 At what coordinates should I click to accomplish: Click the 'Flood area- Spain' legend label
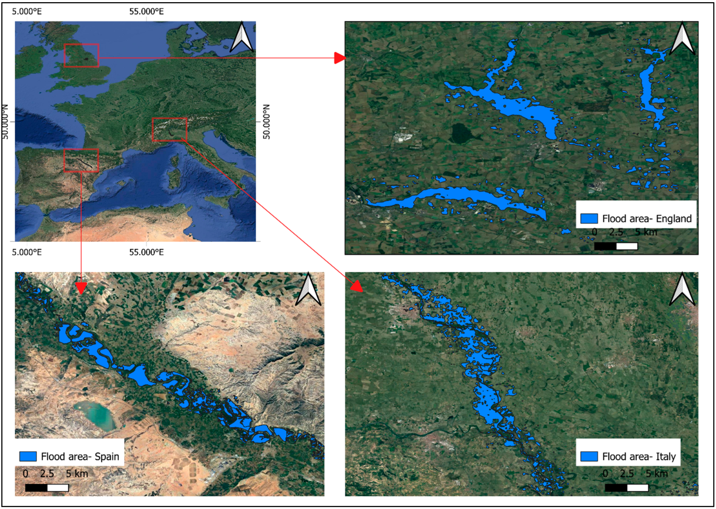point(80,456)
